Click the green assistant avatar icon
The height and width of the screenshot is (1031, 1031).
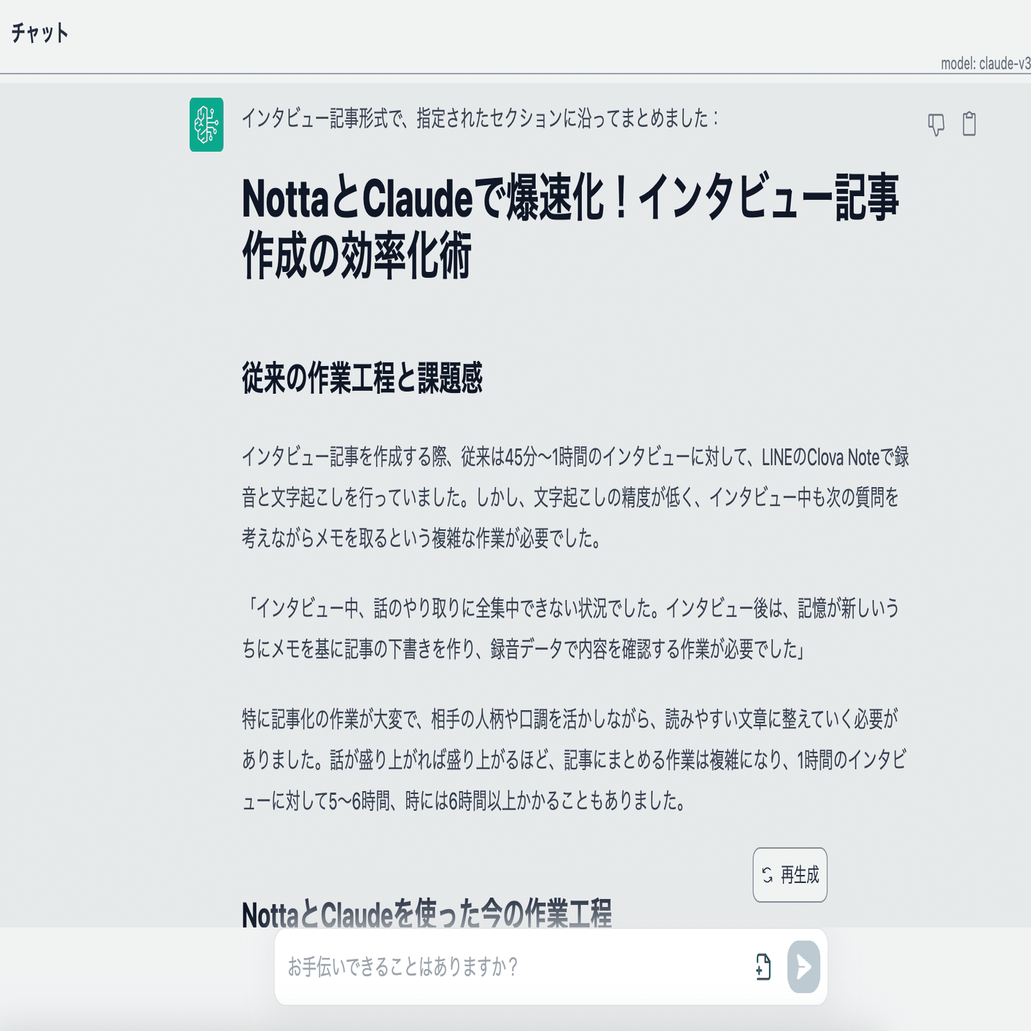pyautogui.click(x=206, y=125)
